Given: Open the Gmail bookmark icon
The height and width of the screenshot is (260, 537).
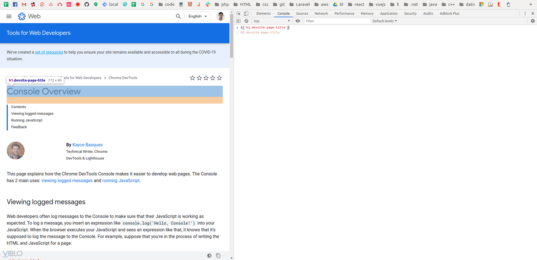Looking at the screenshot, I should pos(24,5).
